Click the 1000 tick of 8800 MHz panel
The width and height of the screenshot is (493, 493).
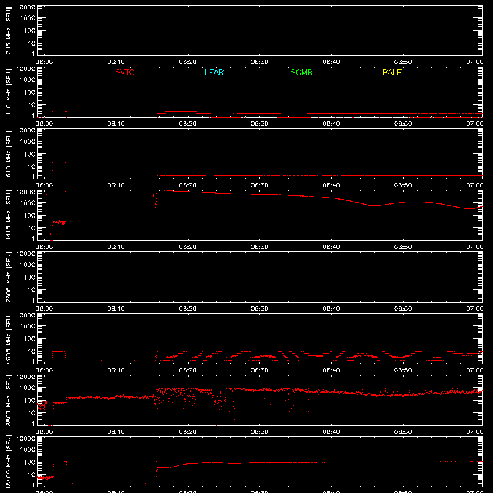pyautogui.click(x=28, y=388)
